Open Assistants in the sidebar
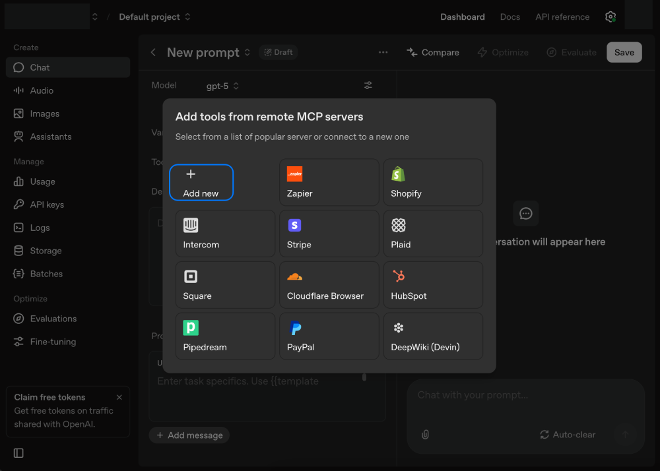 pyautogui.click(x=68, y=137)
